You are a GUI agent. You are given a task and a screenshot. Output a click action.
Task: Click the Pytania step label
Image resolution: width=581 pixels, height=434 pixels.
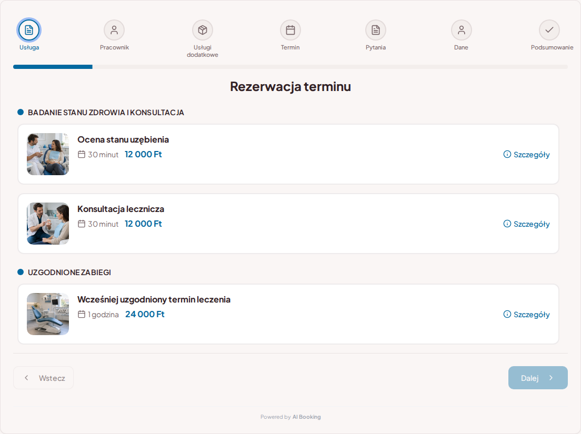tap(376, 47)
